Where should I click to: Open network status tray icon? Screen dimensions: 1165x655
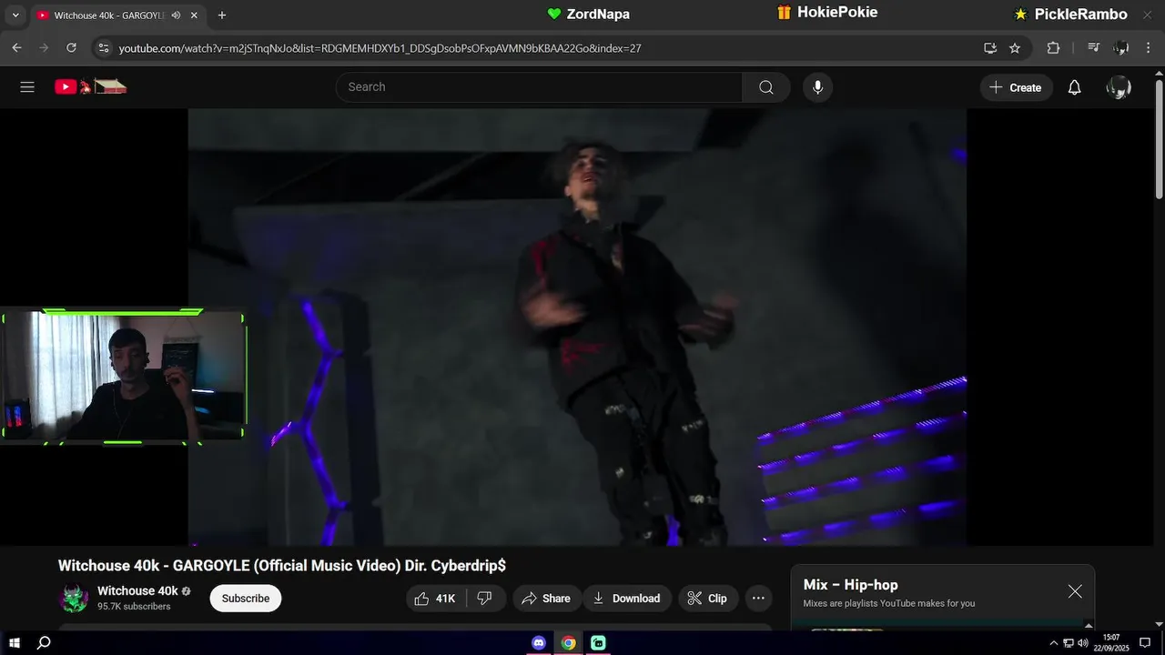pyautogui.click(x=1069, y=643)
